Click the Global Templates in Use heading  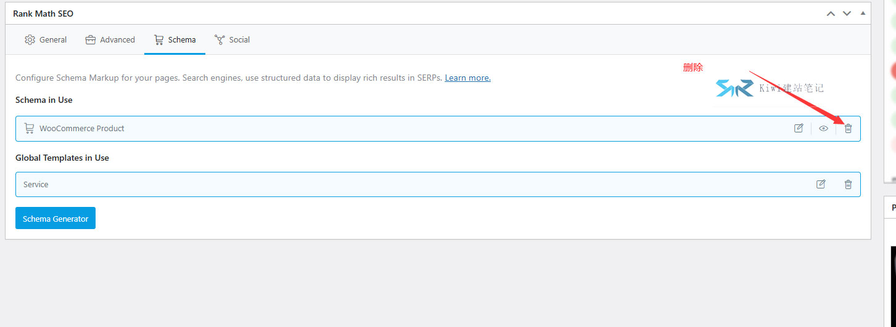(x=62, y=158)
